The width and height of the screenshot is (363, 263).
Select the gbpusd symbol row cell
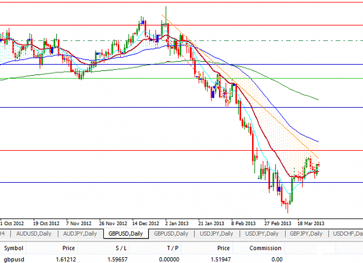pyautogui.click(x=14, y=260)
